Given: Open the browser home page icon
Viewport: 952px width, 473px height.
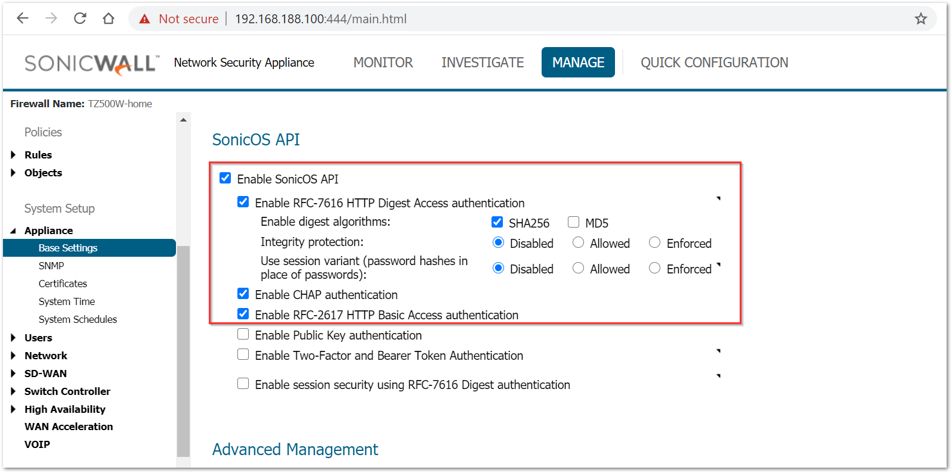Looking at the screenshot, I should tap(109, 18).
